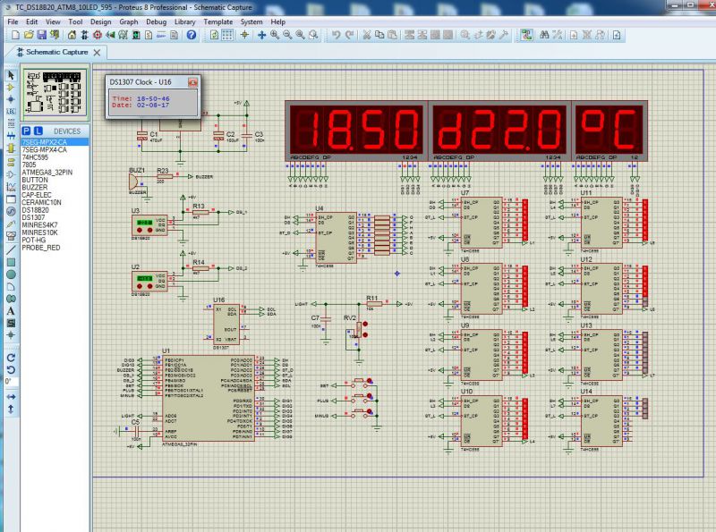The image size is (716, 532).
Task: Select the Wire Label mode tool
Action: pyautogui.click(x=11, y=112)
